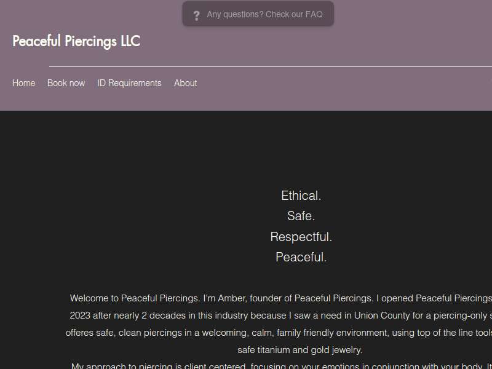Book a piercing appointment from the nav bar

point(66,82)
